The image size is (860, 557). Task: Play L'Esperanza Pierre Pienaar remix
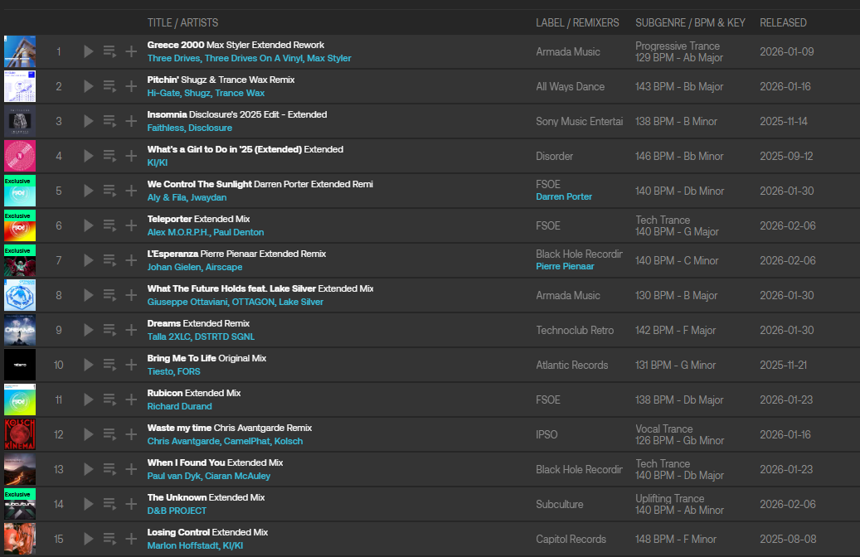pyautogui.click(x=89, y=260)
